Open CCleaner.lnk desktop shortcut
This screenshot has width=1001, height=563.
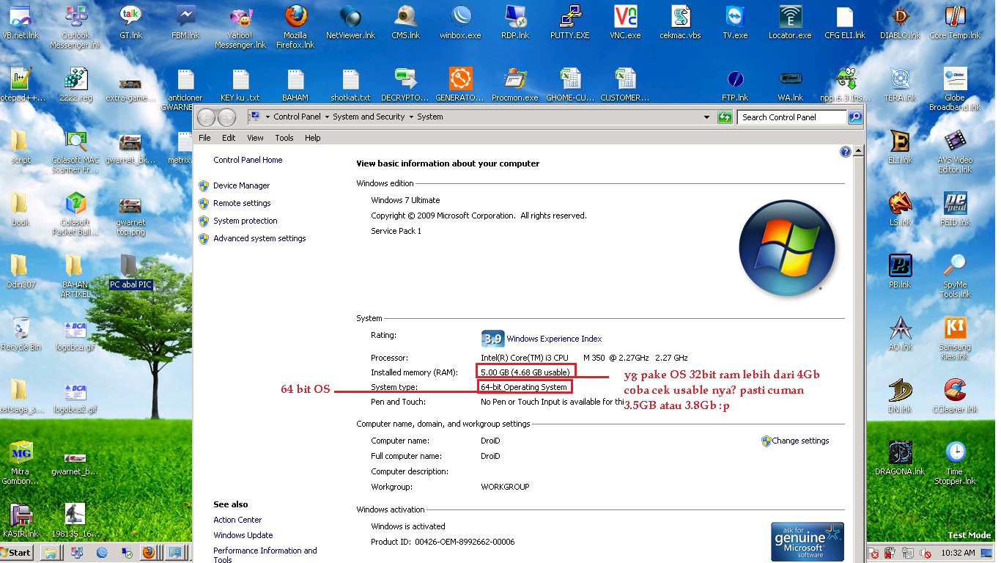955,397
